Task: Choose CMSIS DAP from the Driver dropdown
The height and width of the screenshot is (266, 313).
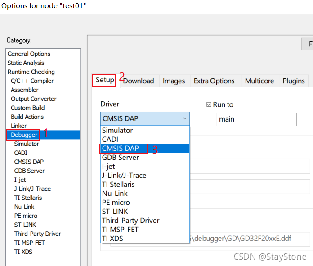Action: pos(145,148)
